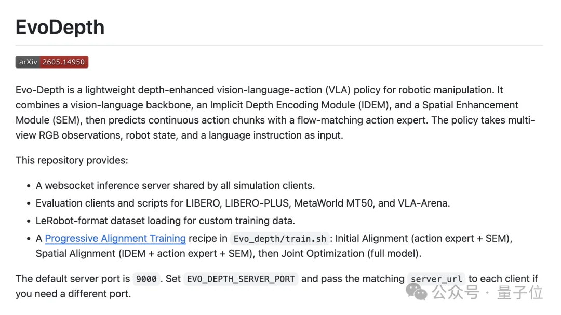Click the server_url inline code

tap(436, 279)
